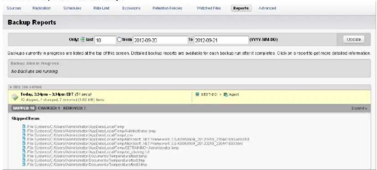Click the 'No backups are running' status text
377x170 pixels.
point(35,71)
